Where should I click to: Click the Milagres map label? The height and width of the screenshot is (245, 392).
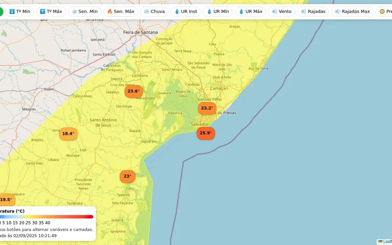[29, 109]
